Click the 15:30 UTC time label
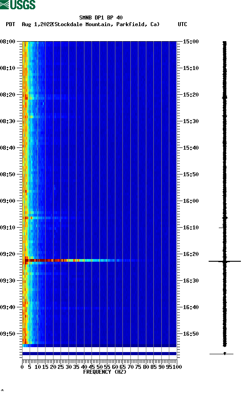 [191, 121]
